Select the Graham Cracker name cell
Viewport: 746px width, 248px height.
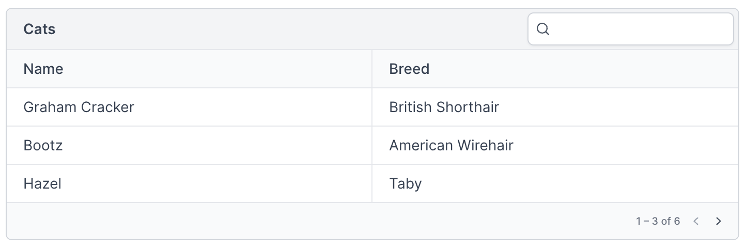coord(189,107)
